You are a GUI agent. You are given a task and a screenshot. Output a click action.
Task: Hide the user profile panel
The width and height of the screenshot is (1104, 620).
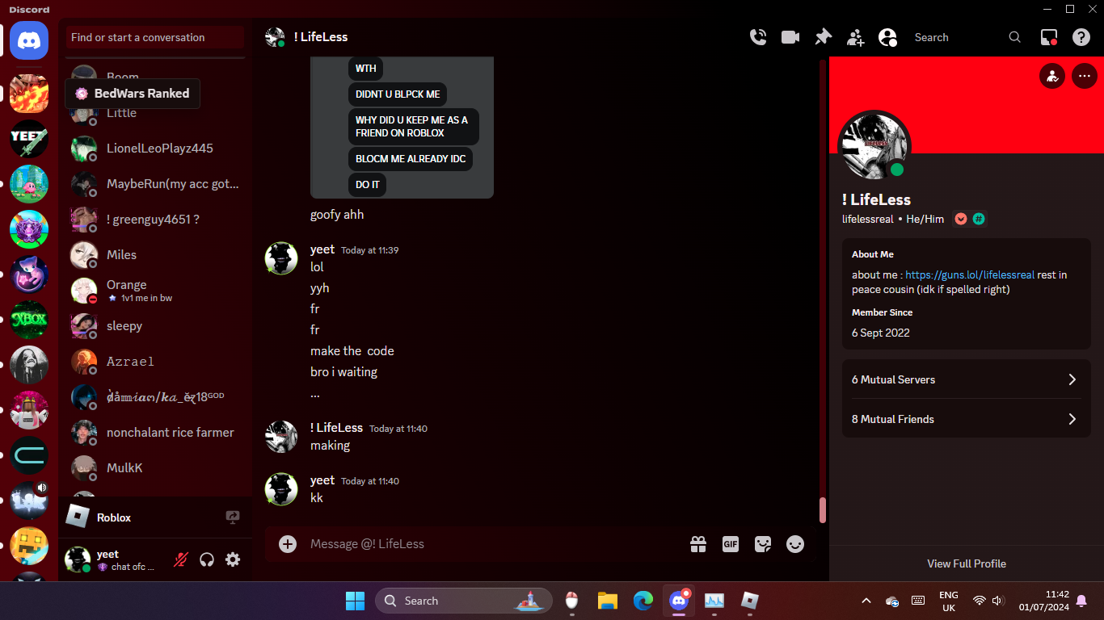887,37
